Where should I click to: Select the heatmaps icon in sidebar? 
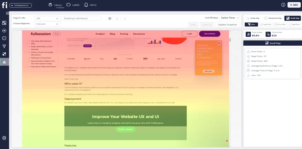pos(4,62)
